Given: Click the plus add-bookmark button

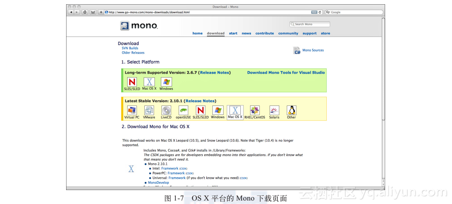Looking at the screenshot, I should click(101, 12).
